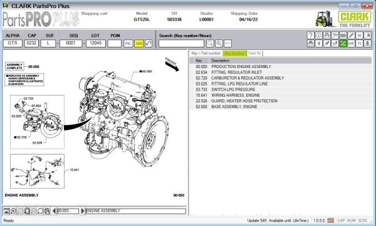Toggle the yellow ORI button

tap(139, 44)
